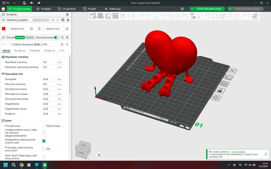The image size is (271, 169).
Task: Switch to the Projekt tab
Action: click(89, 9)
